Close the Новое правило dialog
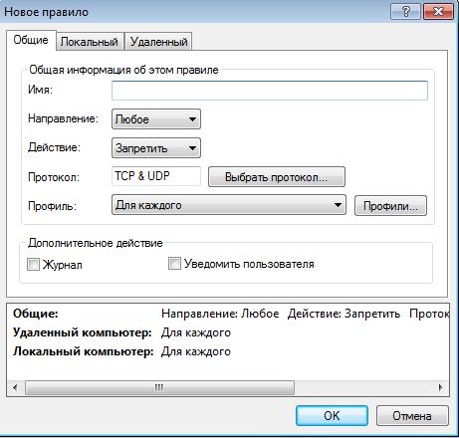The width and height of the screenshot is (459, 438). point(439,12)
